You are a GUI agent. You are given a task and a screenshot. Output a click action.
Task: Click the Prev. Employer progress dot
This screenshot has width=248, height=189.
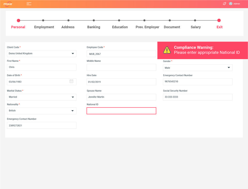click(x=144, y=20)
